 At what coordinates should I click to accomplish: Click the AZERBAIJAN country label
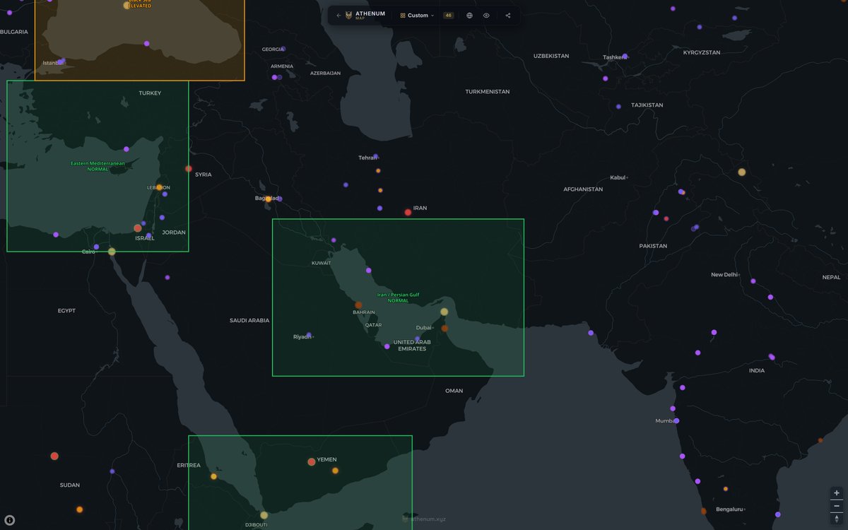pyautogui.click(x=325, y=73)
